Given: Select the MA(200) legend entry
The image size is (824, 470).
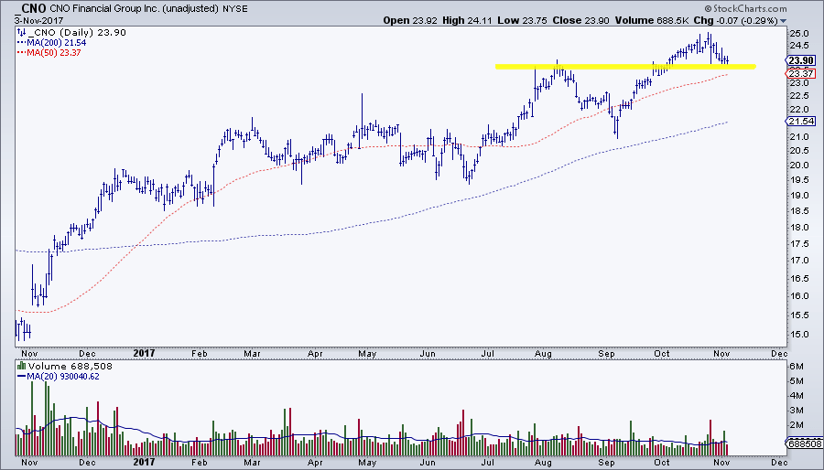Looking at the screenshot, I should click(x=48, y=42).
